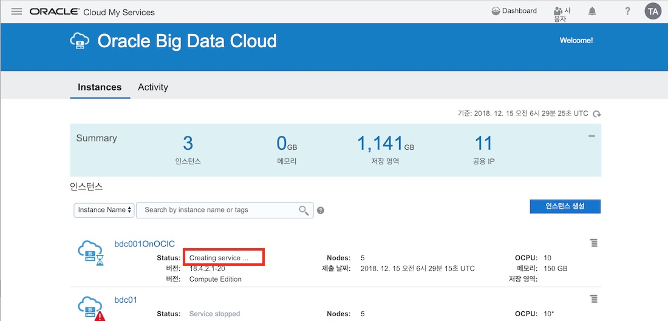This screenshot has width=668, height=321.
Task: Open the help question mark
Action: pos(627,12)
